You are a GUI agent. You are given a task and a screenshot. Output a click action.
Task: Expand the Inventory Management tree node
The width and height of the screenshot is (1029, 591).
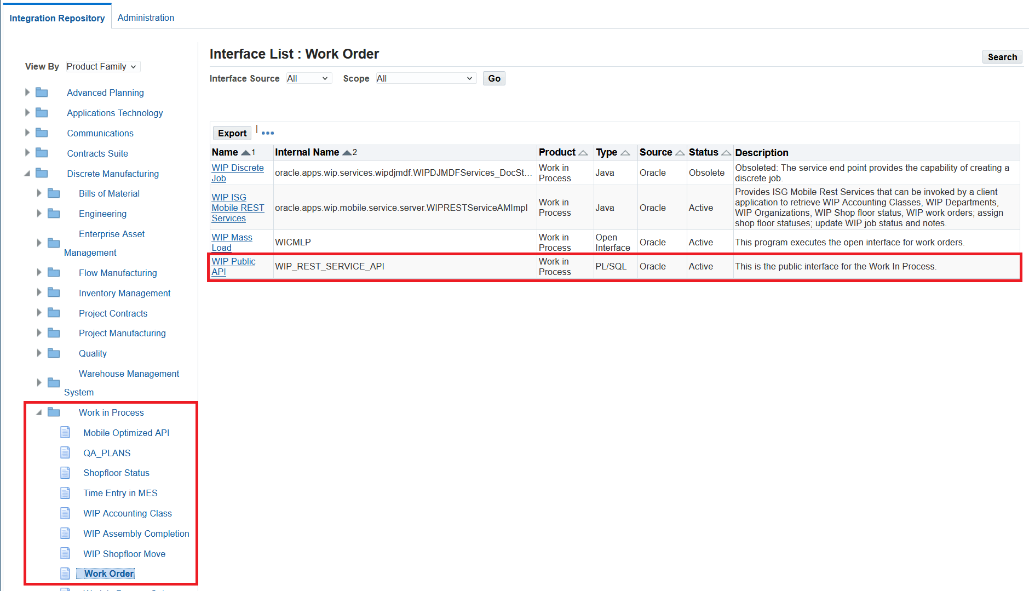(x=38, y=292)
